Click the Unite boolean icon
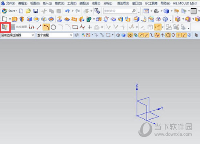 pyautogui.click(x=89, y=19)
